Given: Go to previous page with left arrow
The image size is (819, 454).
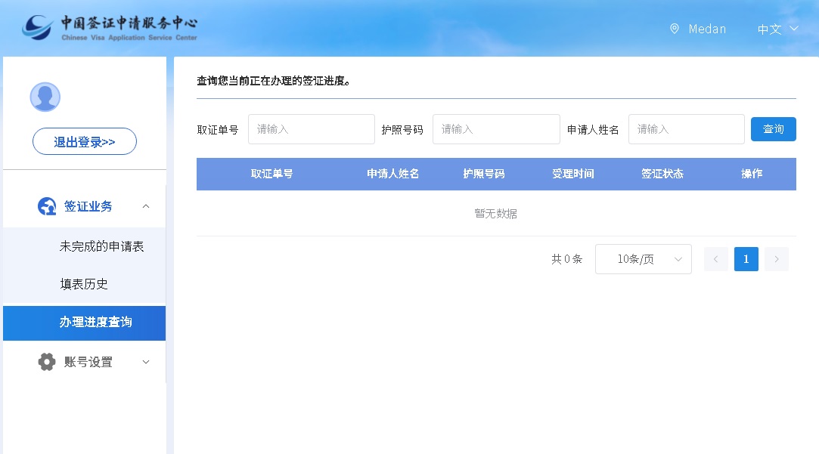Looking at the screenshot, I should click(x=715, y=259).
